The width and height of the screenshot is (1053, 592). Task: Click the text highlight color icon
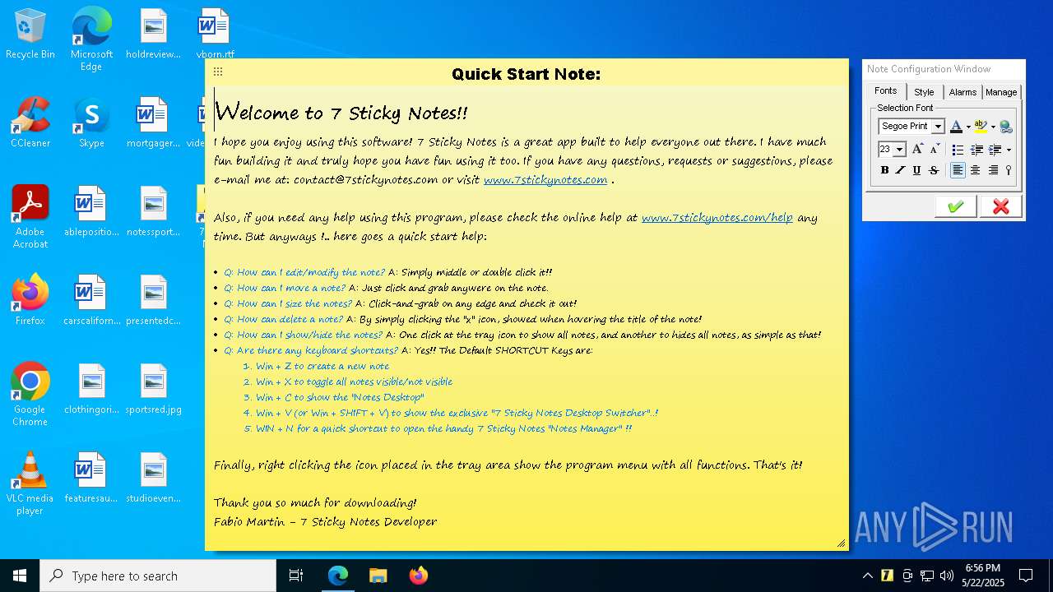(x=981, y=127)
